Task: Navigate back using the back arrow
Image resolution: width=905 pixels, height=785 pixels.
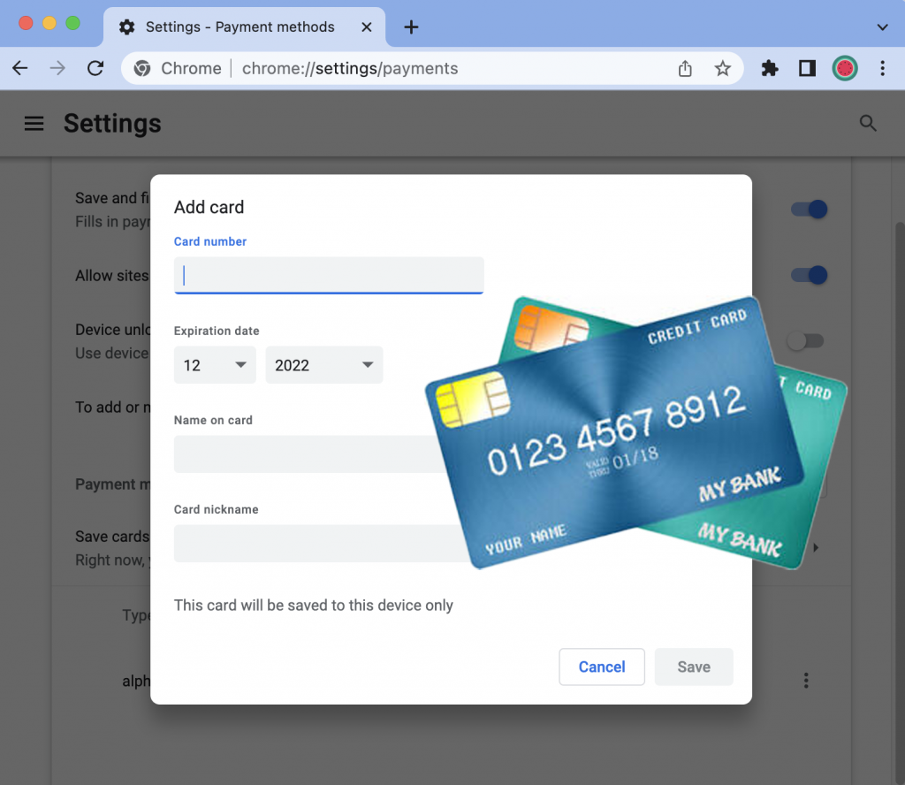Action: 19,68
